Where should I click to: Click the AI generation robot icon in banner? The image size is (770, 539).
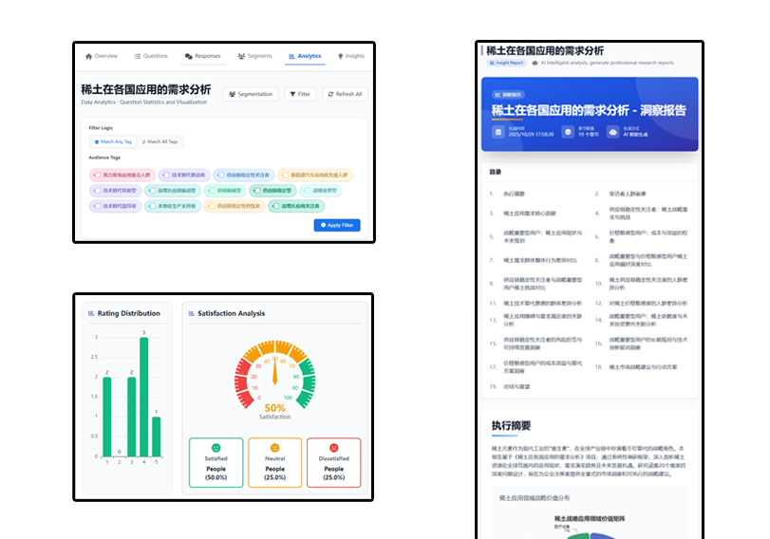tap(612, 132)
